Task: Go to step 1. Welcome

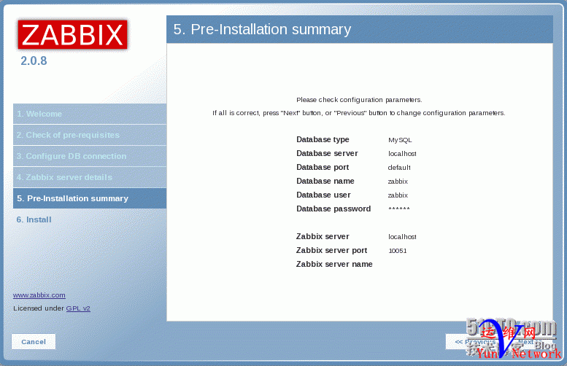Action: tap(90, 114)
